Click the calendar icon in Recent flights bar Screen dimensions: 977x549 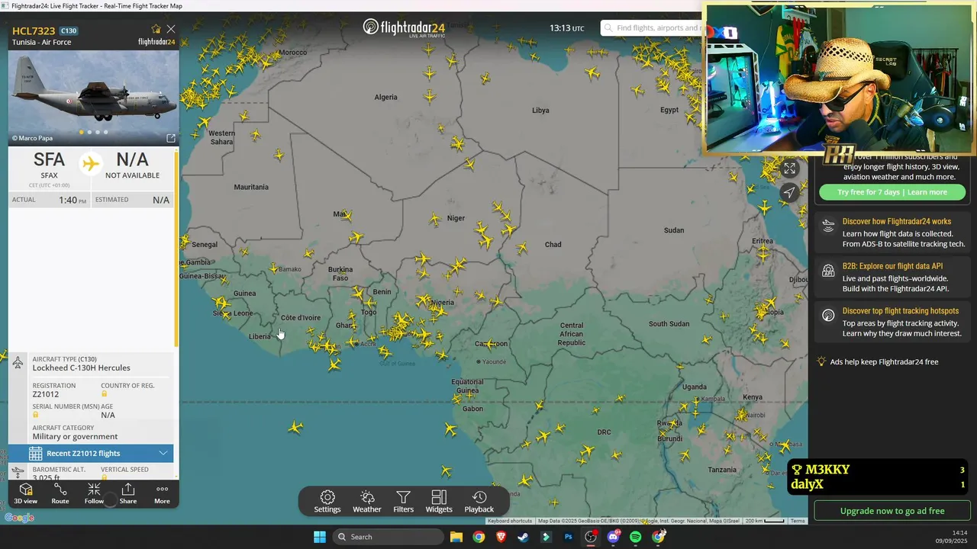[x=35, y=454]
